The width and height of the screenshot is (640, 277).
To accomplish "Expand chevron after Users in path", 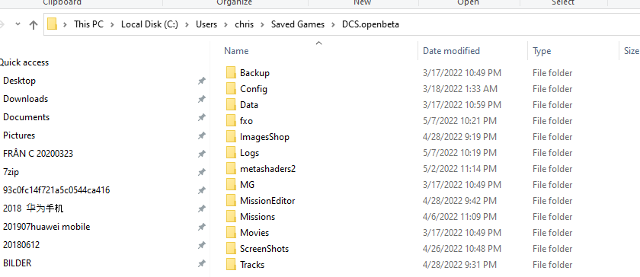I will click(x=226, y=24).
